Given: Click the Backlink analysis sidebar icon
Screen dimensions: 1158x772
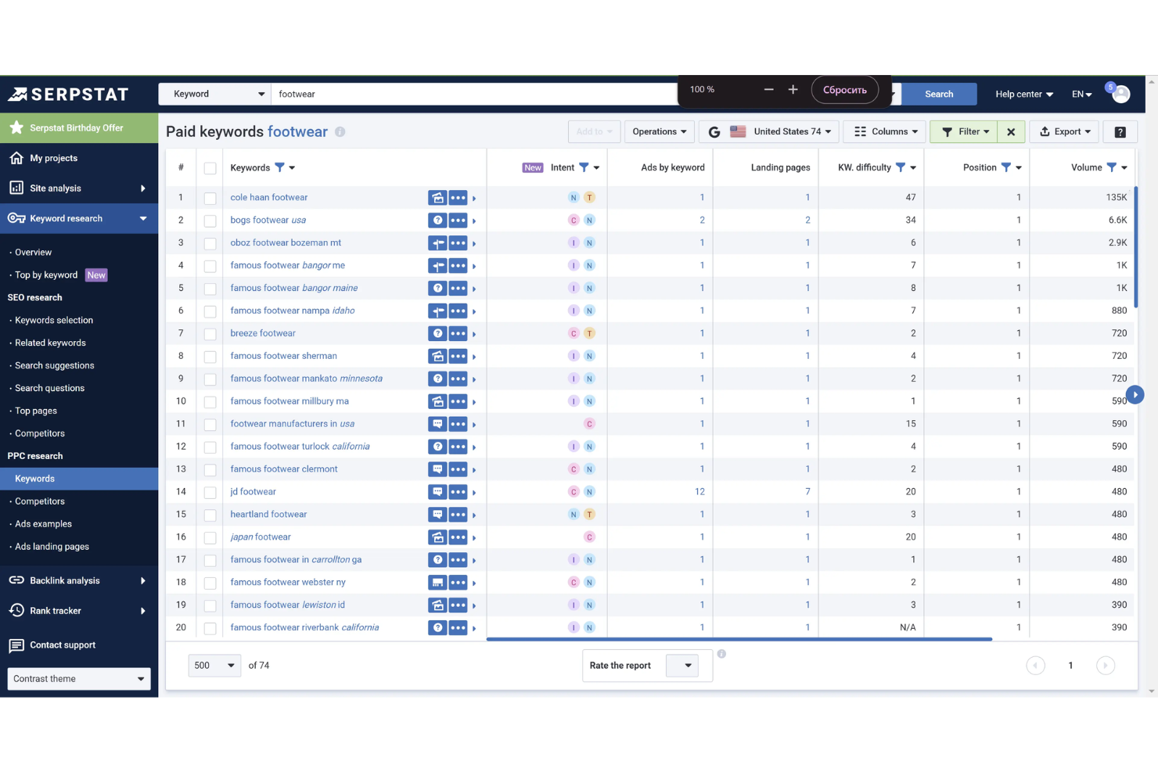Looking at the screenshot, I should (x=16, y=580).
